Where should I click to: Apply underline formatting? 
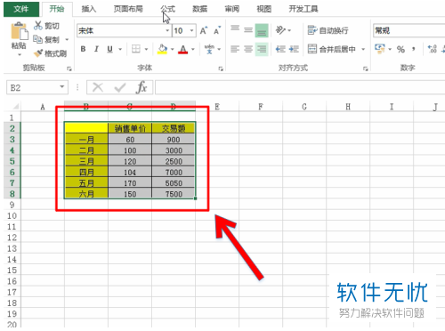click(109, 49)
